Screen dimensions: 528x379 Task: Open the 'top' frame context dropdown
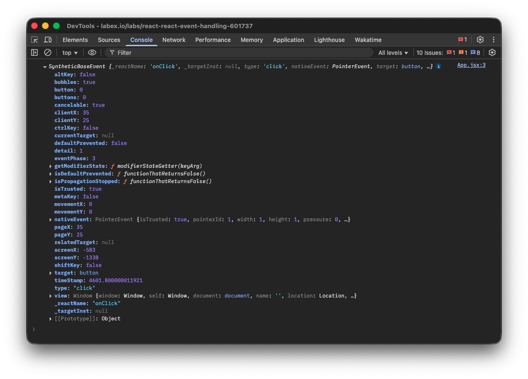pos(69,52)
